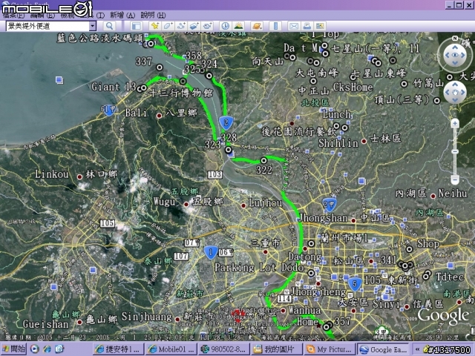
Task: Click the 105 road sign
Action: click(x=108, y=223)
